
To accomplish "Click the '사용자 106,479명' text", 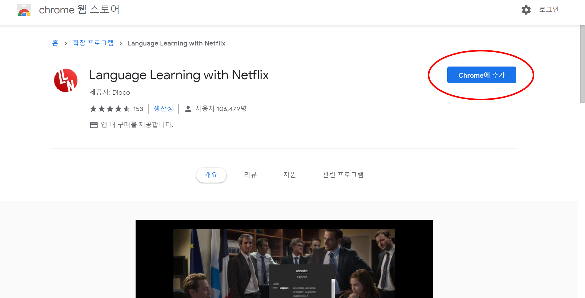I will coord(221,109).
